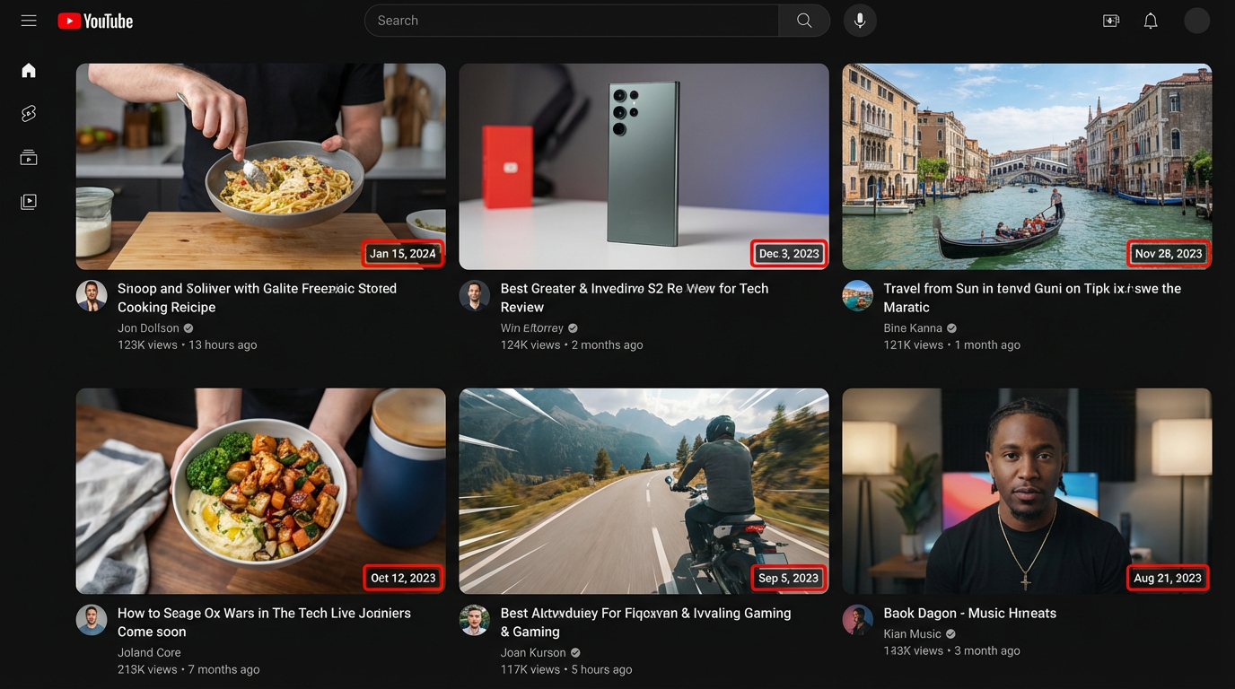Play the Best Greater & Invediro S2 Review video
Screen dimensions: 1235x689
tap(644, 166)
